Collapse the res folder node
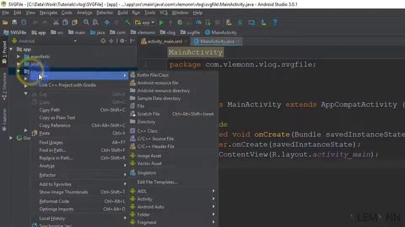Image resolution: width=405 pixels, height=227 pixels. tap(18, 71)
